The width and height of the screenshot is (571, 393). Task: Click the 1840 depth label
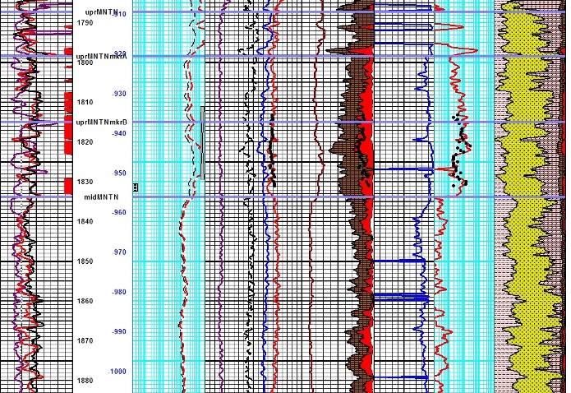85,221
